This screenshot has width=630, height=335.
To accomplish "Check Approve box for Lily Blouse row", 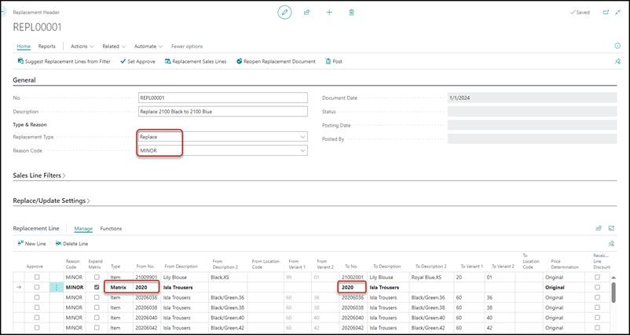I will (35, 278).
